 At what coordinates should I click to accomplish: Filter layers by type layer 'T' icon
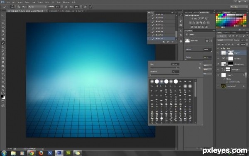point(237,36)
